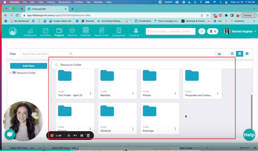Stop the screen recording

coord(52,136)
